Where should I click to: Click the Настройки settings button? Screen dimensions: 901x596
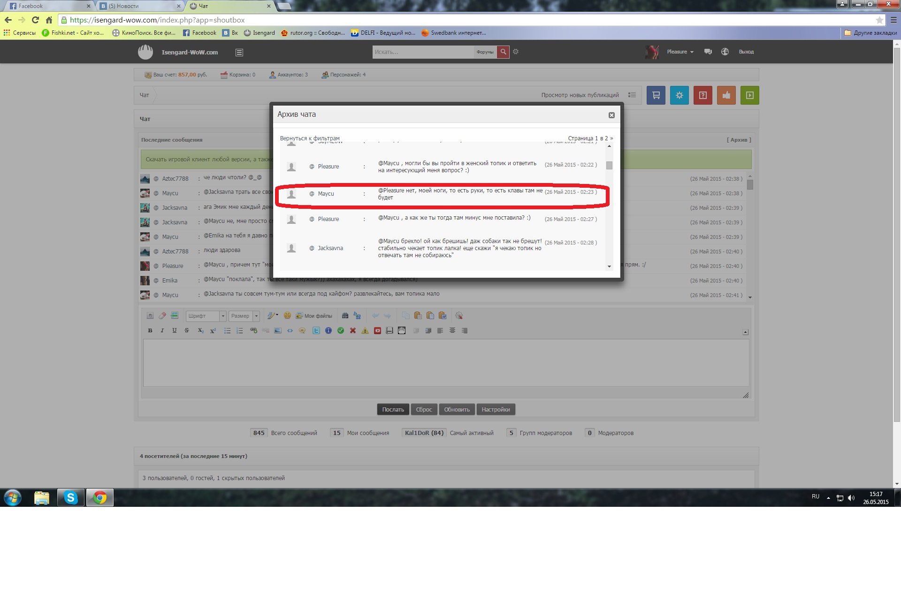tap(496, 410)
